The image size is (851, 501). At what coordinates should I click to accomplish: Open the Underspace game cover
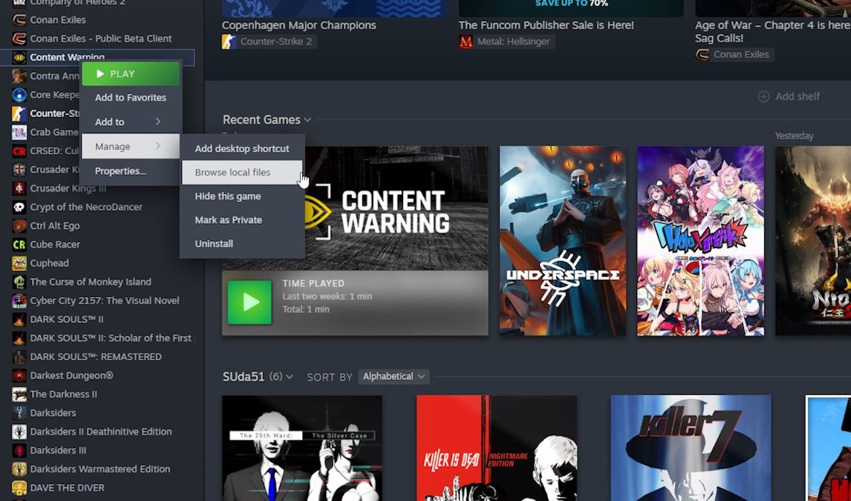tap(562, 241)
